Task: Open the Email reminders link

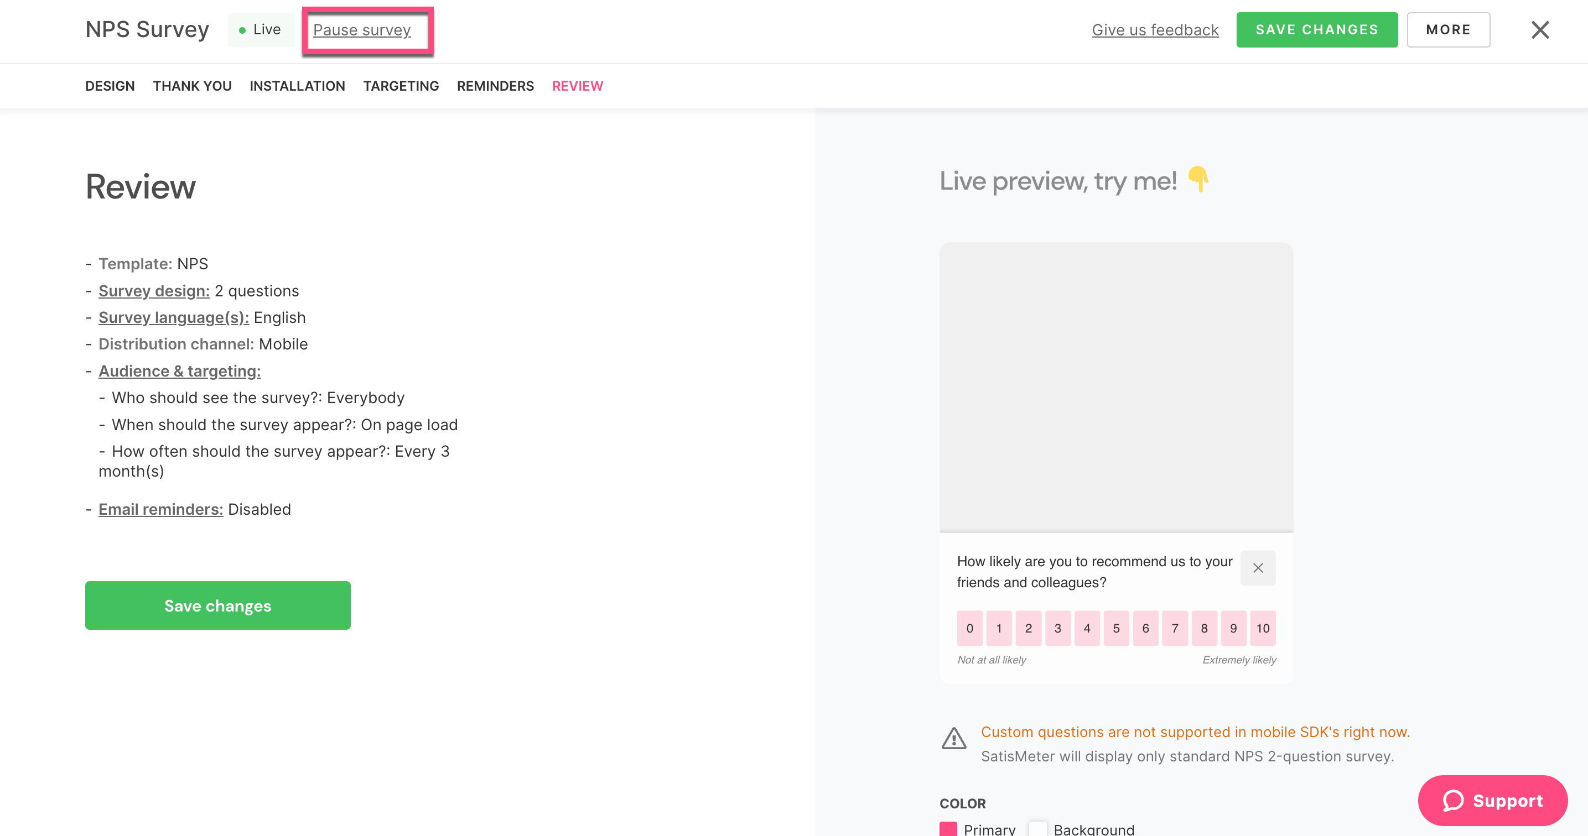Action: (x=161, y=509)
